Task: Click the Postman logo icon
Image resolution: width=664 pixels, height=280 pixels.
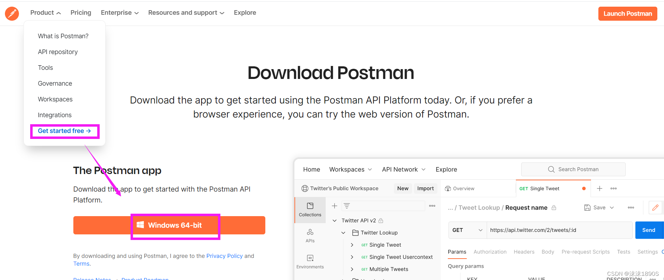Action: click(x=12, y=14)
